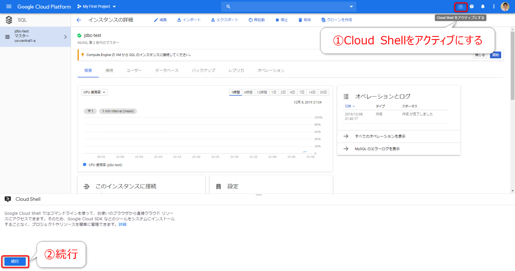Go back with the left arrow
Image resolution: width=515 pixels, height=271 pixels.
(x=79, y=20)
